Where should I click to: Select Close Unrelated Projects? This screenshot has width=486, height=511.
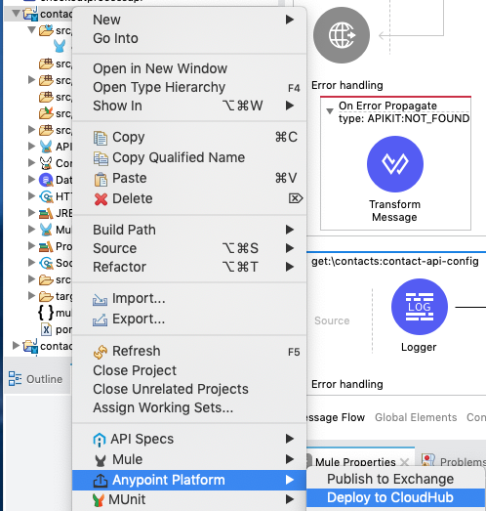tap(188, 389)
